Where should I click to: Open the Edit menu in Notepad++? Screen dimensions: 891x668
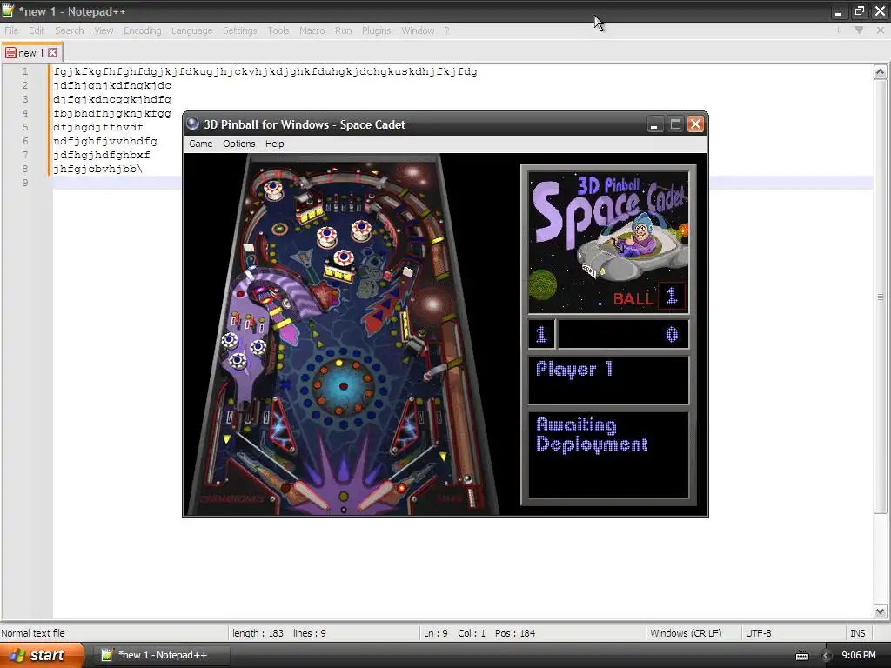[x=37, y=30]
